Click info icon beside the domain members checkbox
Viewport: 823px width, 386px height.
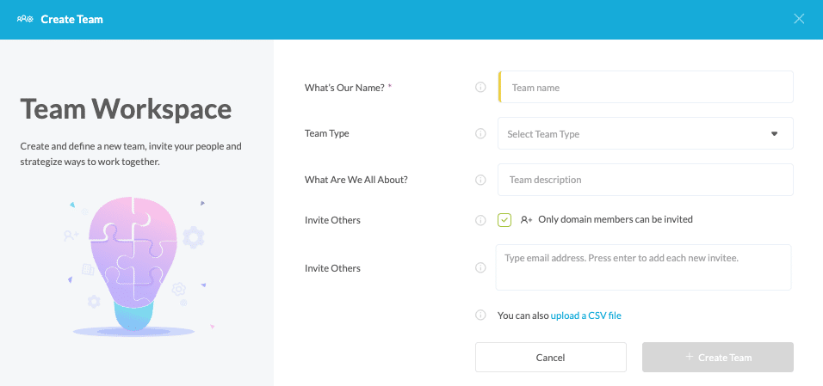[x=480, y=220]
